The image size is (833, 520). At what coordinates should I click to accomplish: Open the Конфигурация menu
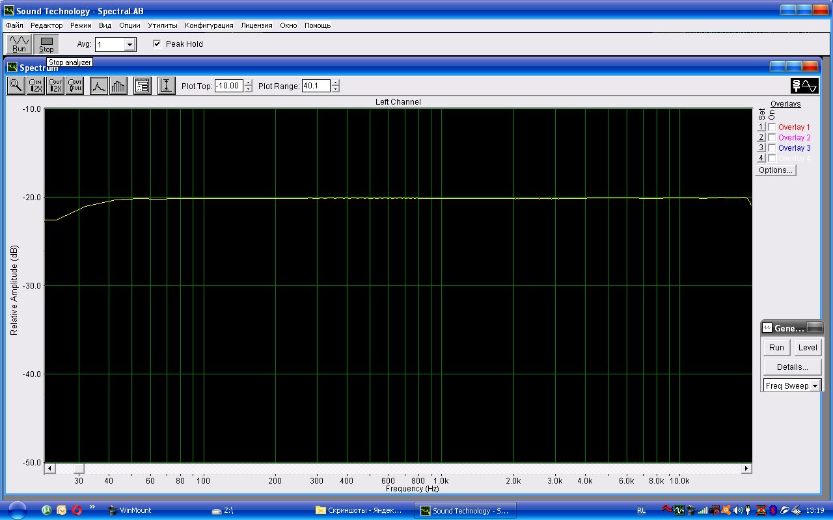209,25
